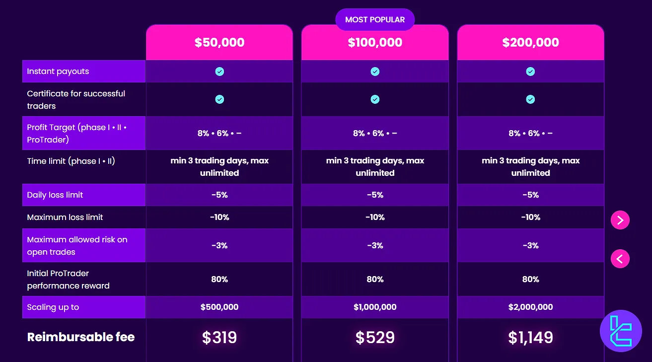Image resolution: width=652 pixels, height=362 pixels.
Task: Click the Scaling up to row label
Action: tap(53, 307)
